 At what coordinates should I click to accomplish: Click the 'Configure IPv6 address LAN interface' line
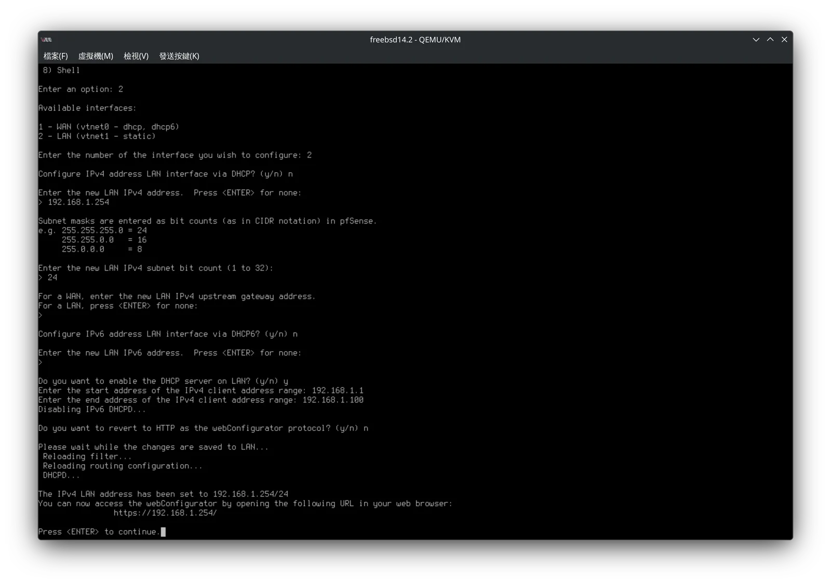point(168,334)
